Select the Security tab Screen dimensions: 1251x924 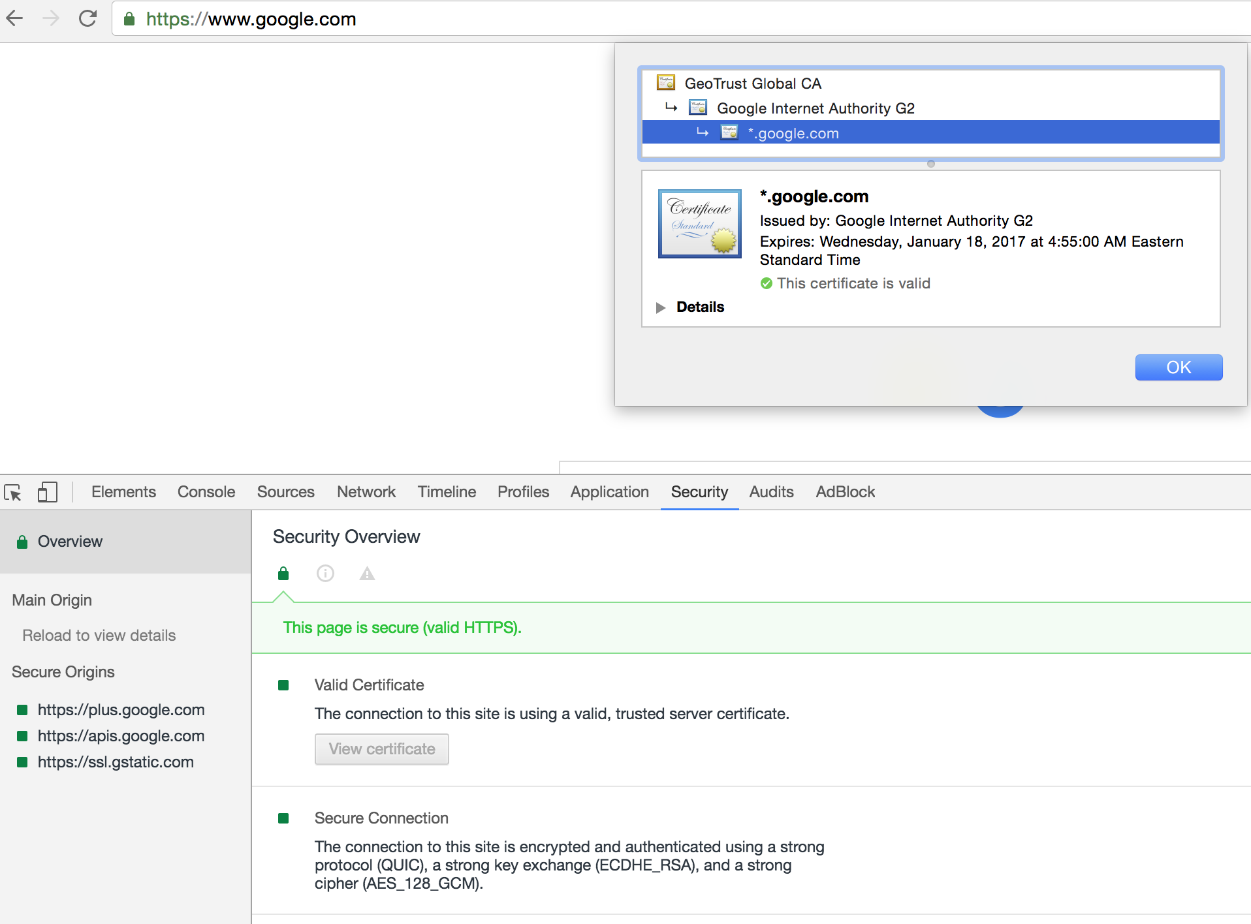(x=699, y=492)
